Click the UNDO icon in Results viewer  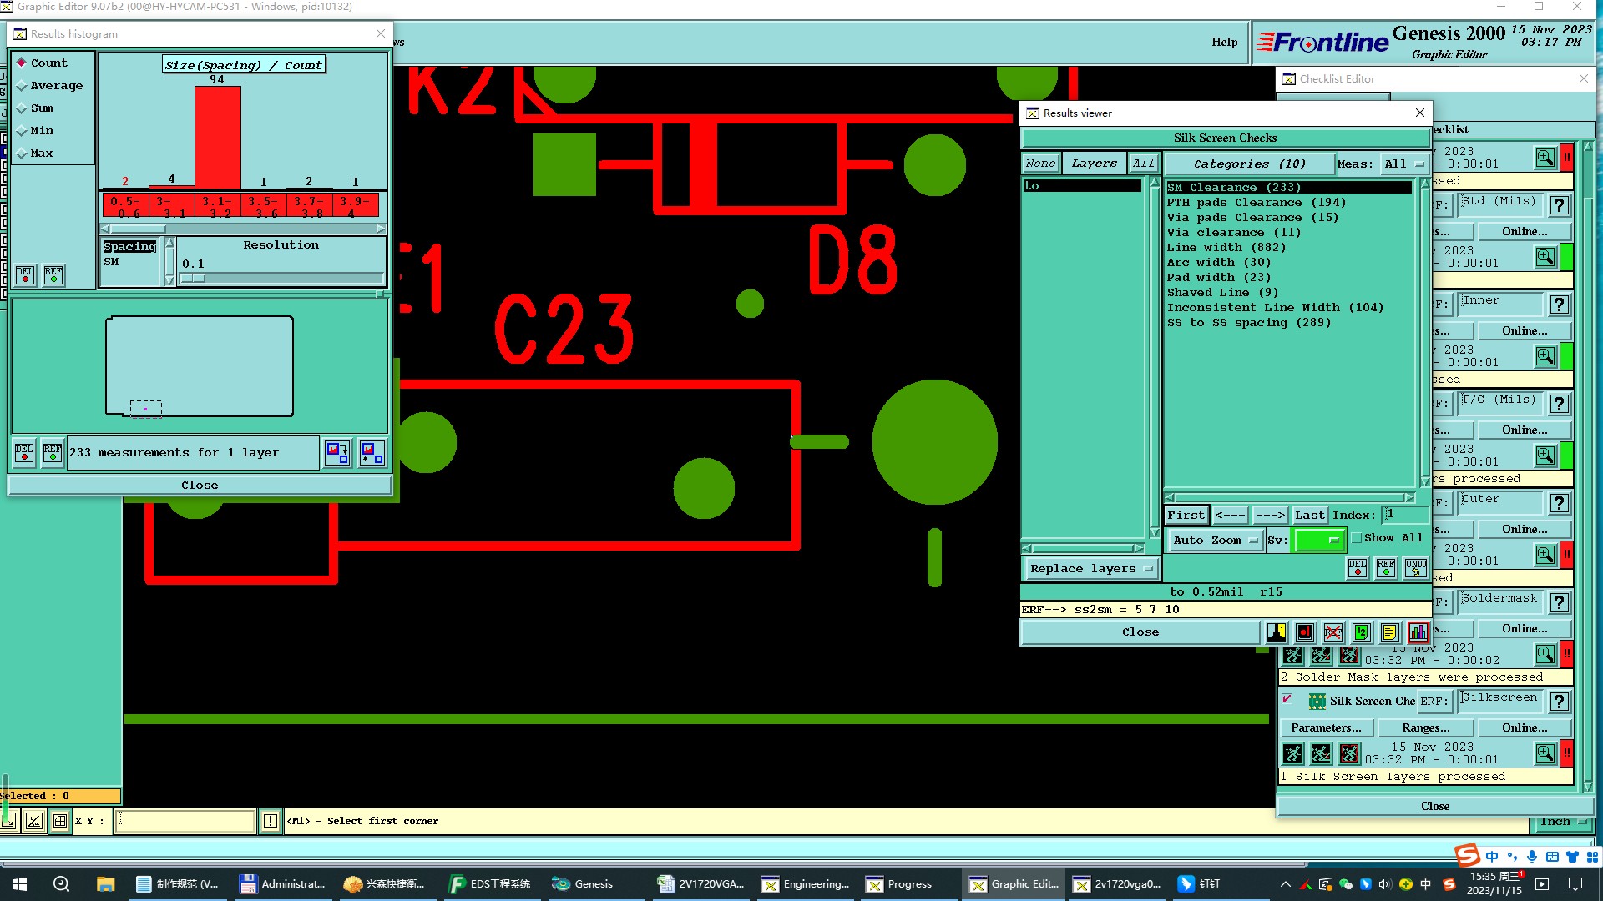(1415, 568)
